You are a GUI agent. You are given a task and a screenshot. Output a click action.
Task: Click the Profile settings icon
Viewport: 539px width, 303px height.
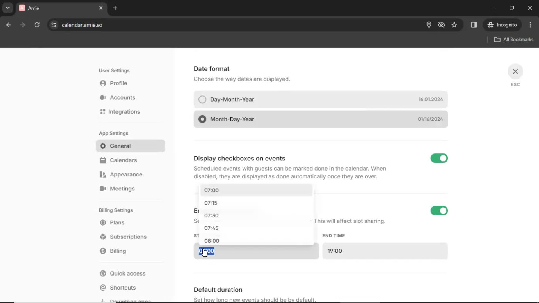pyautogui.click(x=103, y=83)
